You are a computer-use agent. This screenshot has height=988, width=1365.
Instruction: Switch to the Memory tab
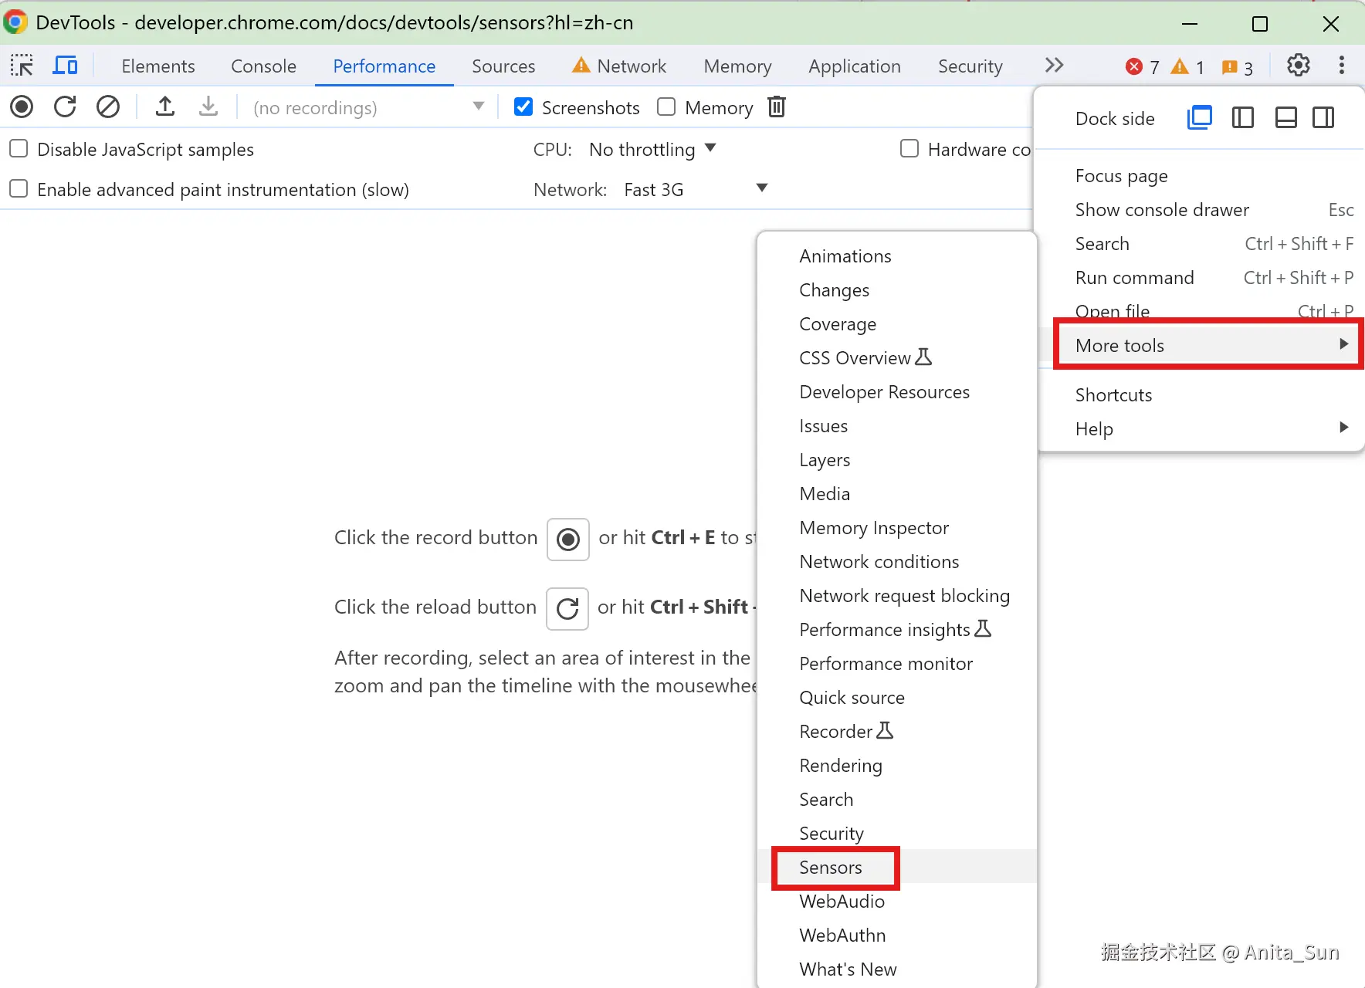click(737, 66)
